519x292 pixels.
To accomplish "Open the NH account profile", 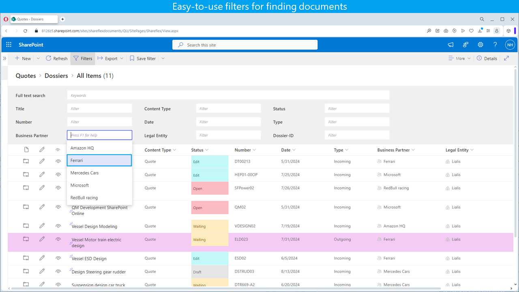I will (x=510, y=45).
